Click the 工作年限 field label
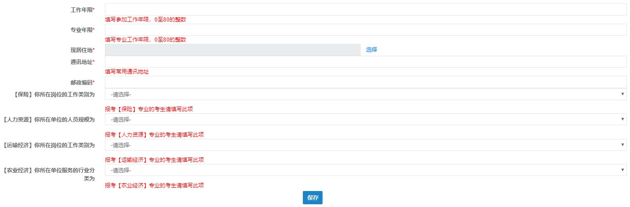 tap(82, 10)
